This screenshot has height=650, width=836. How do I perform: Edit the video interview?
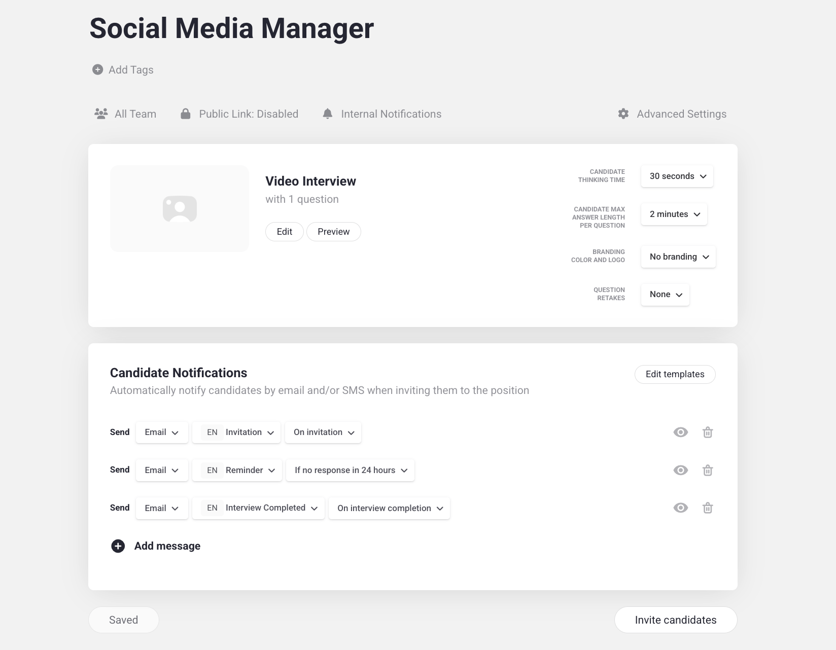point(285,232)
